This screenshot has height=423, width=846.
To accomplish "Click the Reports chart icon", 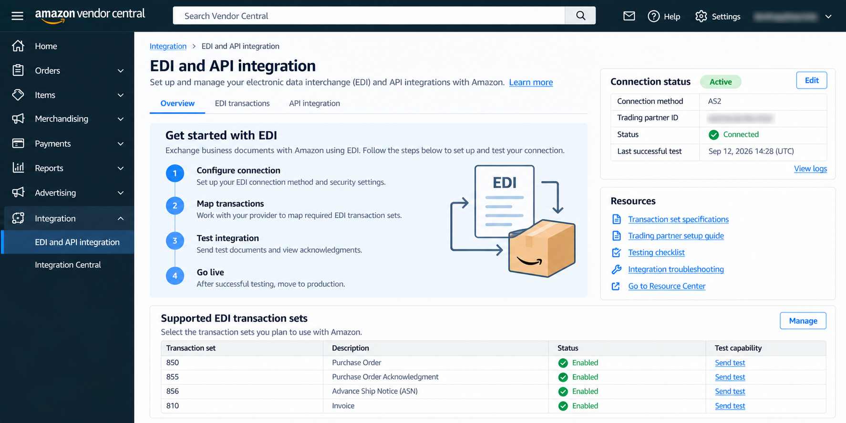I will [x=18, y=168].
